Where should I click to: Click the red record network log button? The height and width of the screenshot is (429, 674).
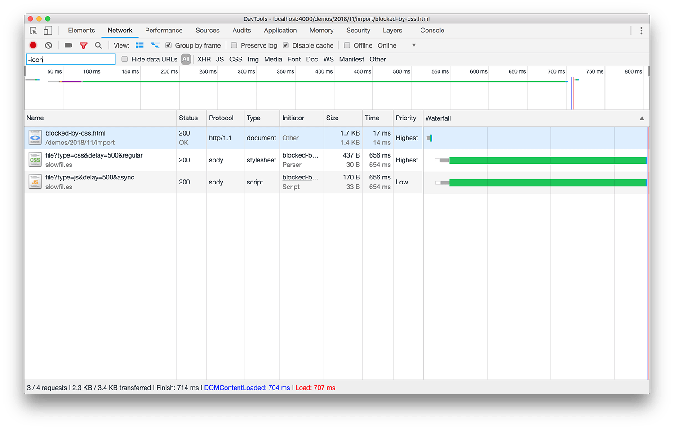click(33, 45)
